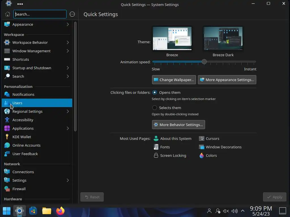
Task: Click the Accessibility figure icon
Action: pyautogui.click(x=7, y=120)
